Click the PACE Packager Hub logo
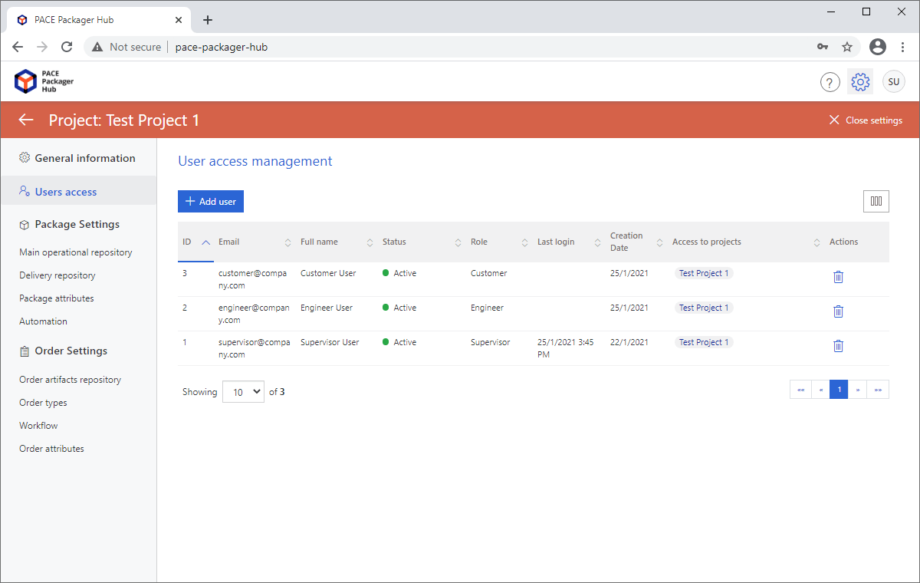The height and width of the screenshot is (583, 920). 44,81
